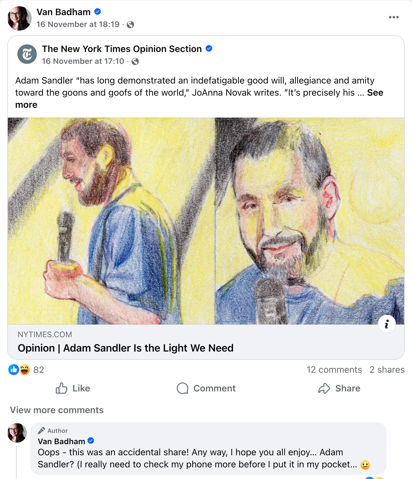Click the image info icon button
Screen dimensions: 412x479
pyautogui.click(x=387, y=324)
